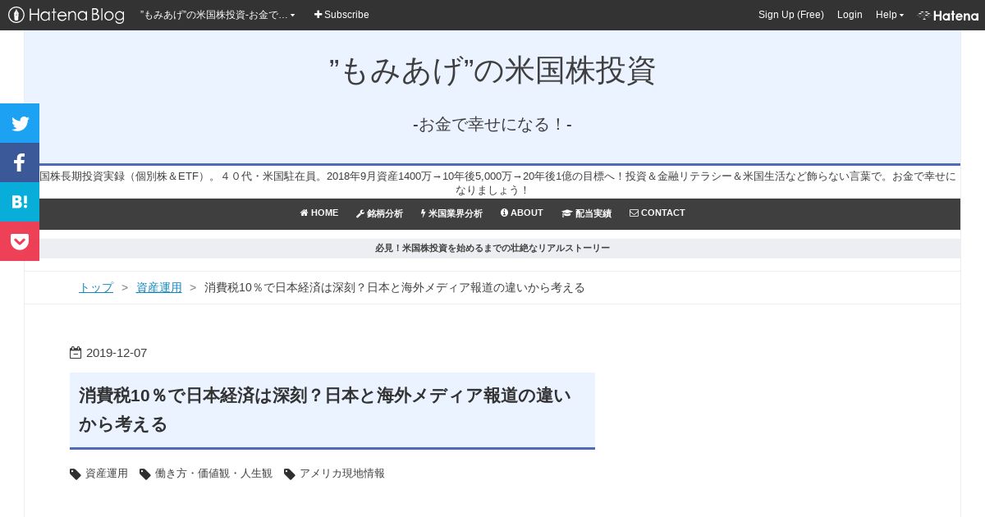985x517 pixels.
Task: Open 配当実績 menu item
Action: pyautogui.click(x=586, y=213)
